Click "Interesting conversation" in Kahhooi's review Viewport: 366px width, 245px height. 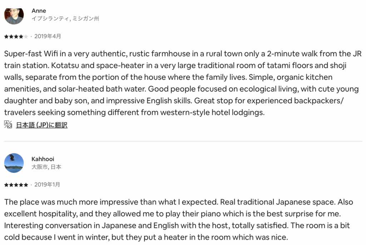[x=44, y=226]
